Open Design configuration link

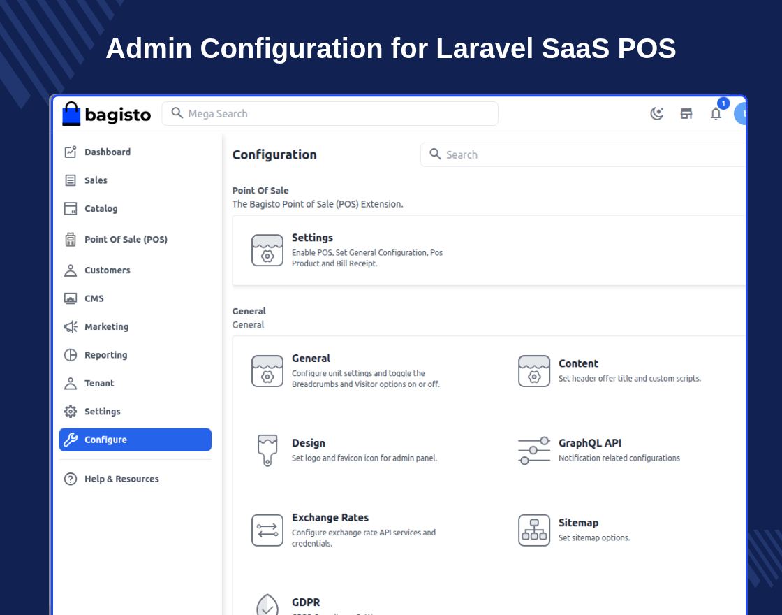point(308,443)
